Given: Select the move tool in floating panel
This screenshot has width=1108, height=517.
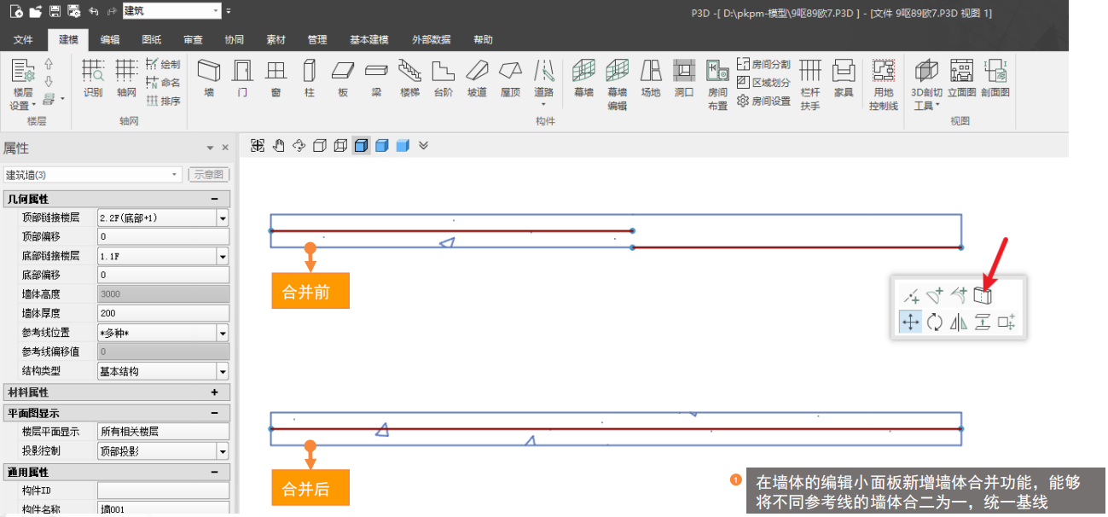Looking at the screenshot, I should [910, 322].
